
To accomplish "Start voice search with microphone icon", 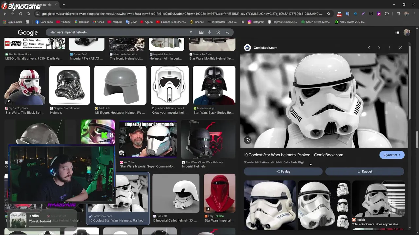I will coord(209,32).
